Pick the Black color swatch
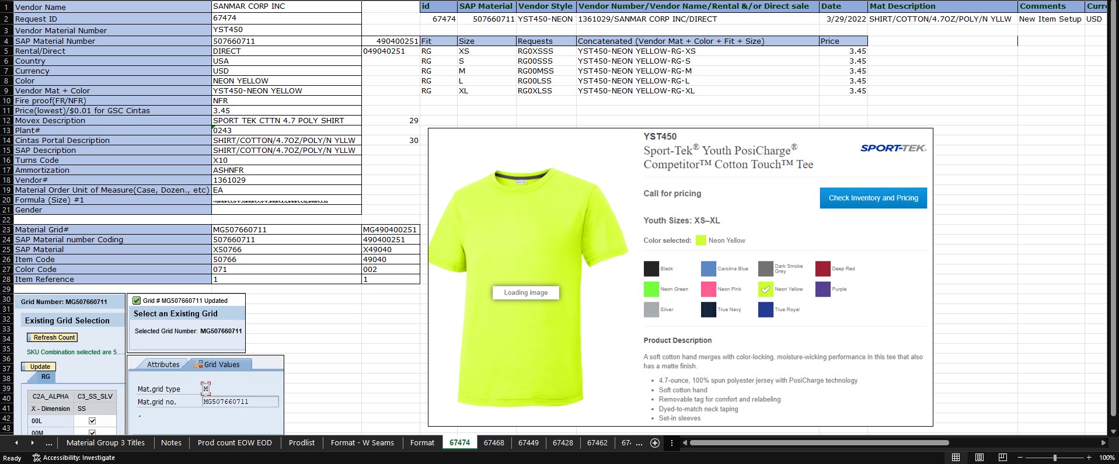 pyautogui.click(x=651, y=268)
